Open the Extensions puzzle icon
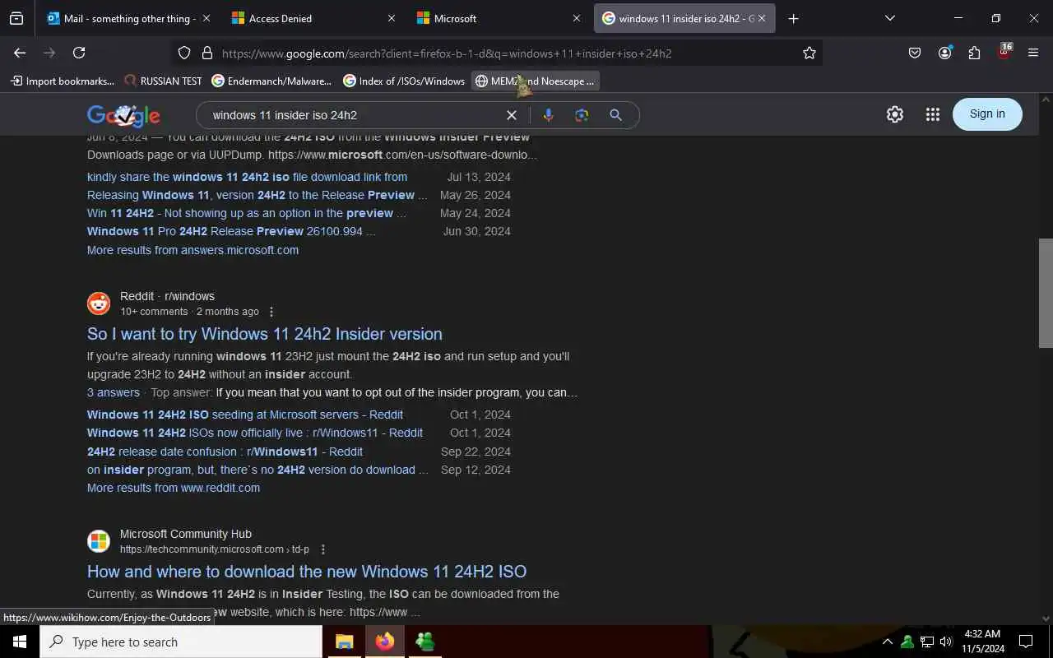 [974, 53]
